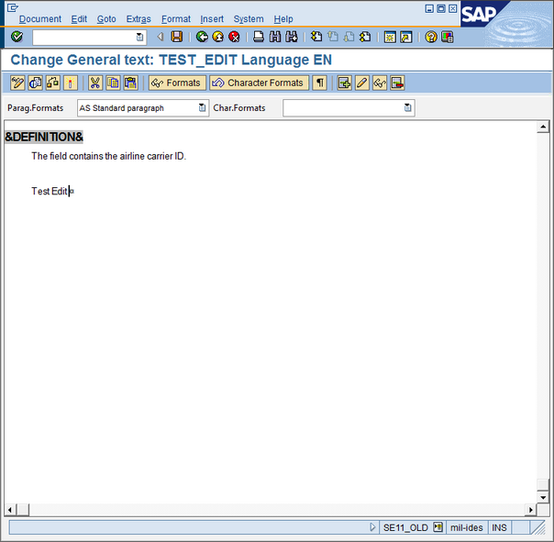Screen dimensions: 554x542
Task: Open the Document menu
Action: tap(40, 18)
